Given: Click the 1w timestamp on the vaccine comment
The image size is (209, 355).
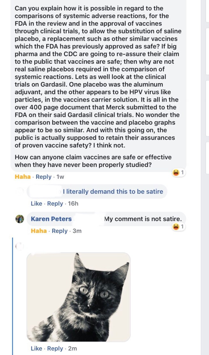Looking at the screenshot, I should [60, 177].
